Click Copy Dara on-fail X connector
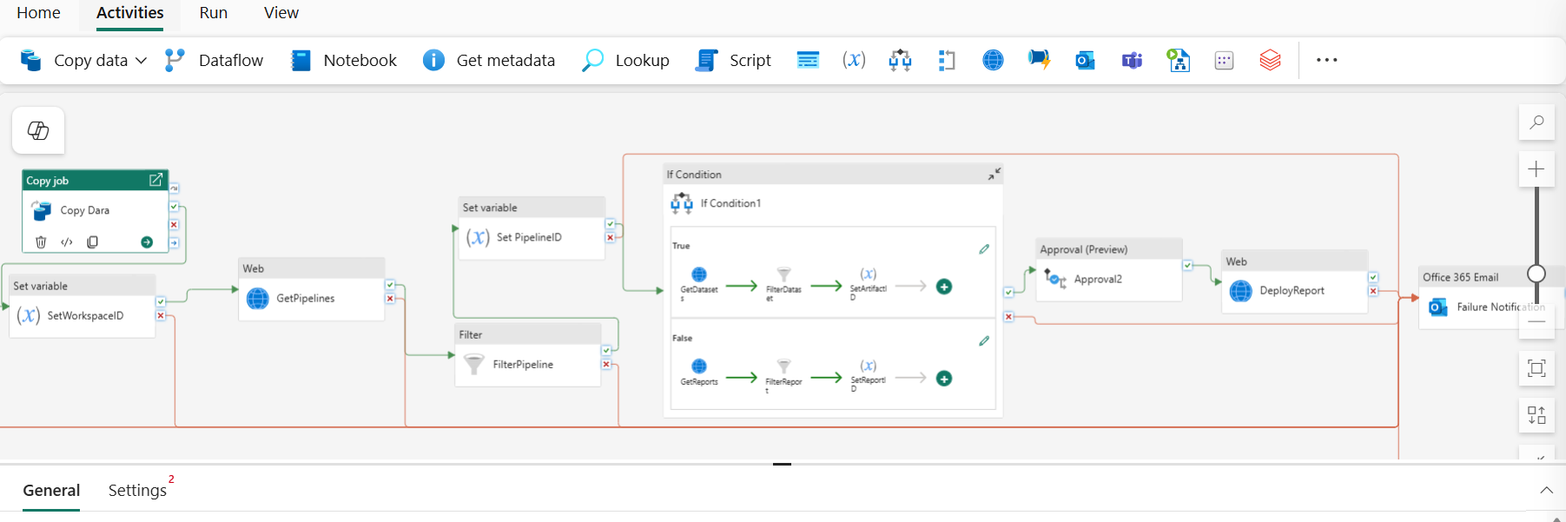The width and height of the screenshot is (1566, 522). point(174,225)
